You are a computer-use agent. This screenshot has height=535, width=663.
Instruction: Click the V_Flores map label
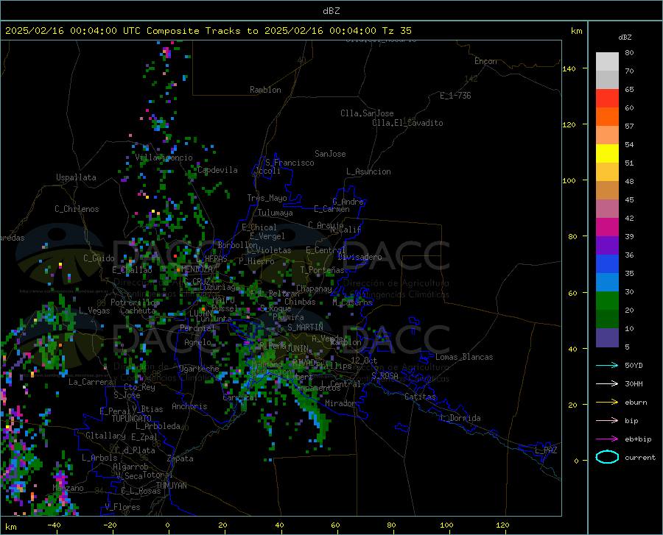122,507
